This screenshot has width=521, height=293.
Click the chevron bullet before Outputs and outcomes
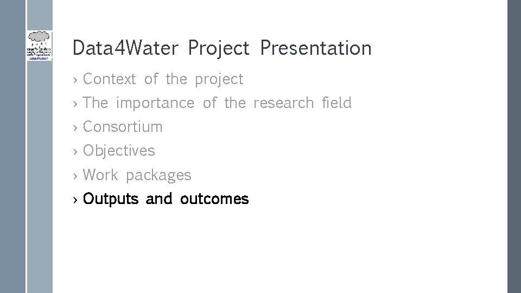(x=75, y=200)
